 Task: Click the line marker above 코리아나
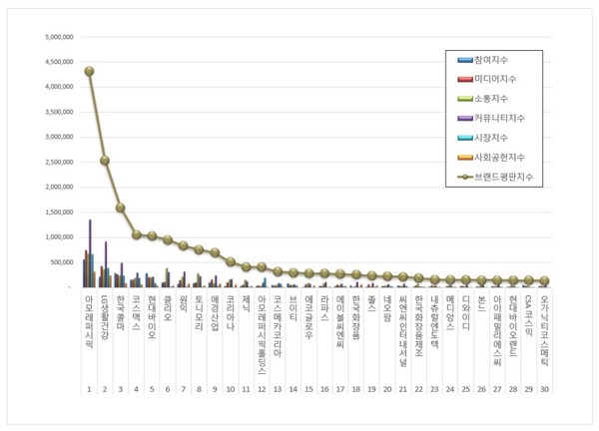coord(231,261)
